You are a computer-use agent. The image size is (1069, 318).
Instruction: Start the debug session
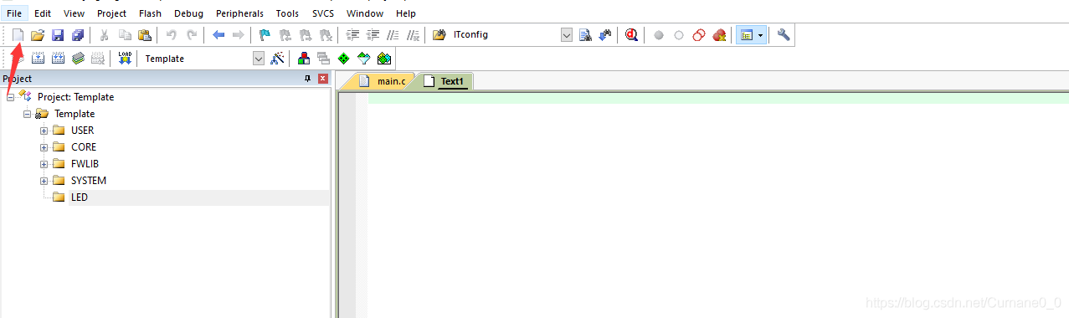tap(632, 35)
